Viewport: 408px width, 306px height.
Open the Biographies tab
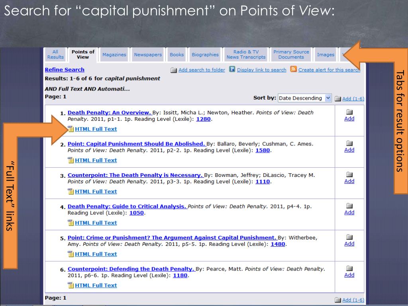205,55
